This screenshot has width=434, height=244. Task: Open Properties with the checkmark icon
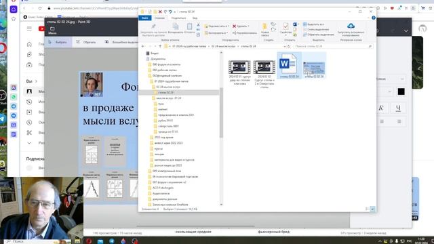click(x=285, y=26)
